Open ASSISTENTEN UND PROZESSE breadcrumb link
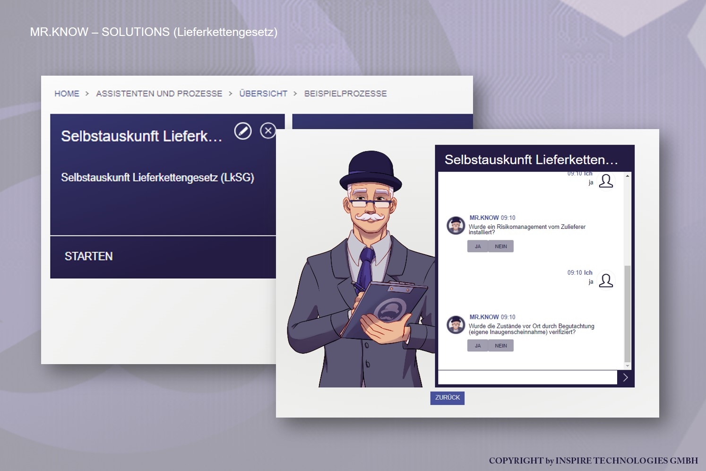 (159, 94)
